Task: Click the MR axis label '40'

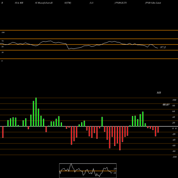Action: [x=174, y=117]
